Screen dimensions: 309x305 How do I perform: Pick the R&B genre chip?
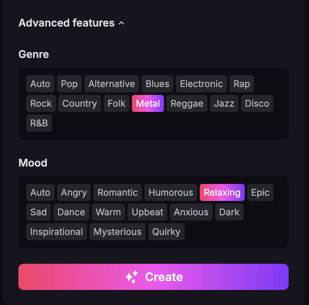pos(39,123)
